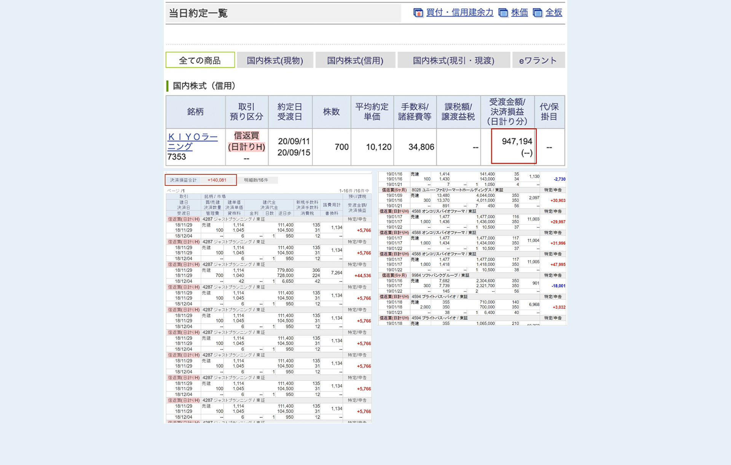Click the icon beside 全板 link
The image size is (731, 465).
coord(537,13)
